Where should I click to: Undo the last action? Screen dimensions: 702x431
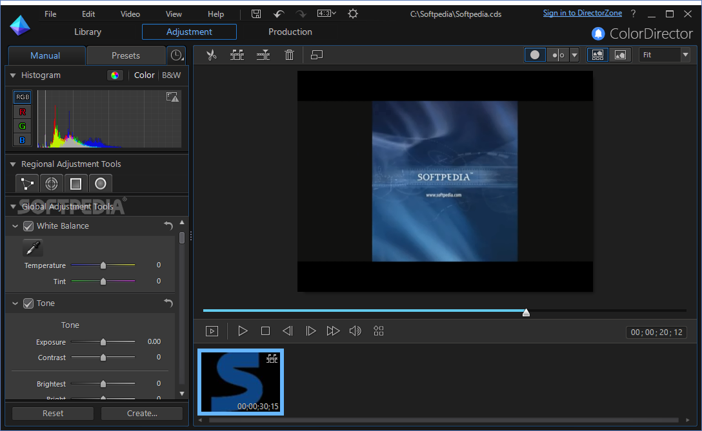point(279,14)
